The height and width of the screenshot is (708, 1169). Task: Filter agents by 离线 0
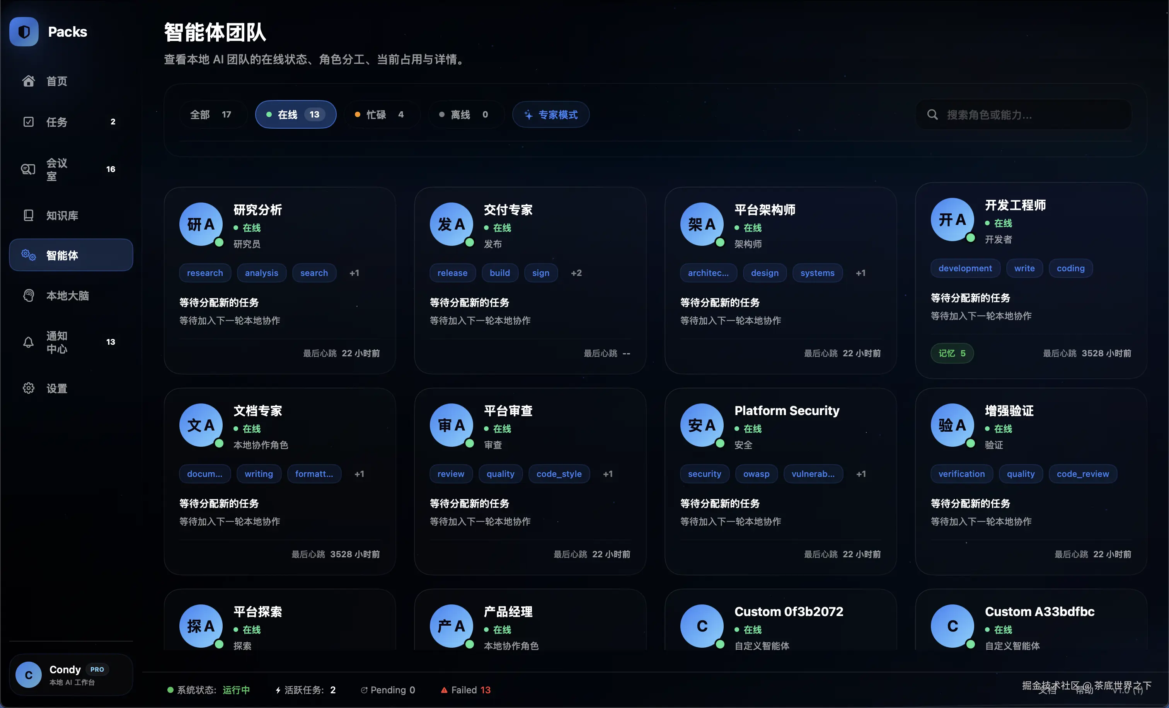[x=466, y=115]
